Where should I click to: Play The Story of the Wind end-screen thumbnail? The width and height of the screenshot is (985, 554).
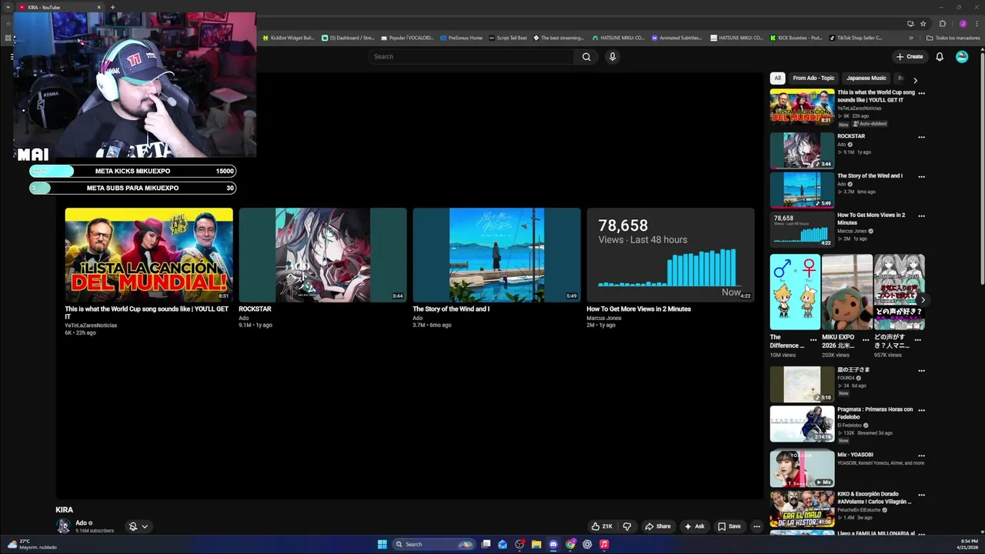pyautogui.click(x=496, y=255)
